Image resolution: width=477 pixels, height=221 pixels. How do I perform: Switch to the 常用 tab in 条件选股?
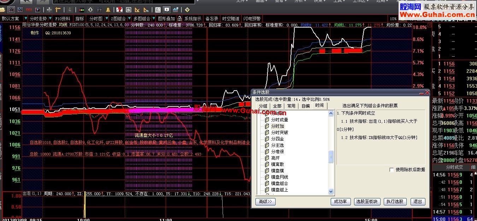tap(291, 106)
